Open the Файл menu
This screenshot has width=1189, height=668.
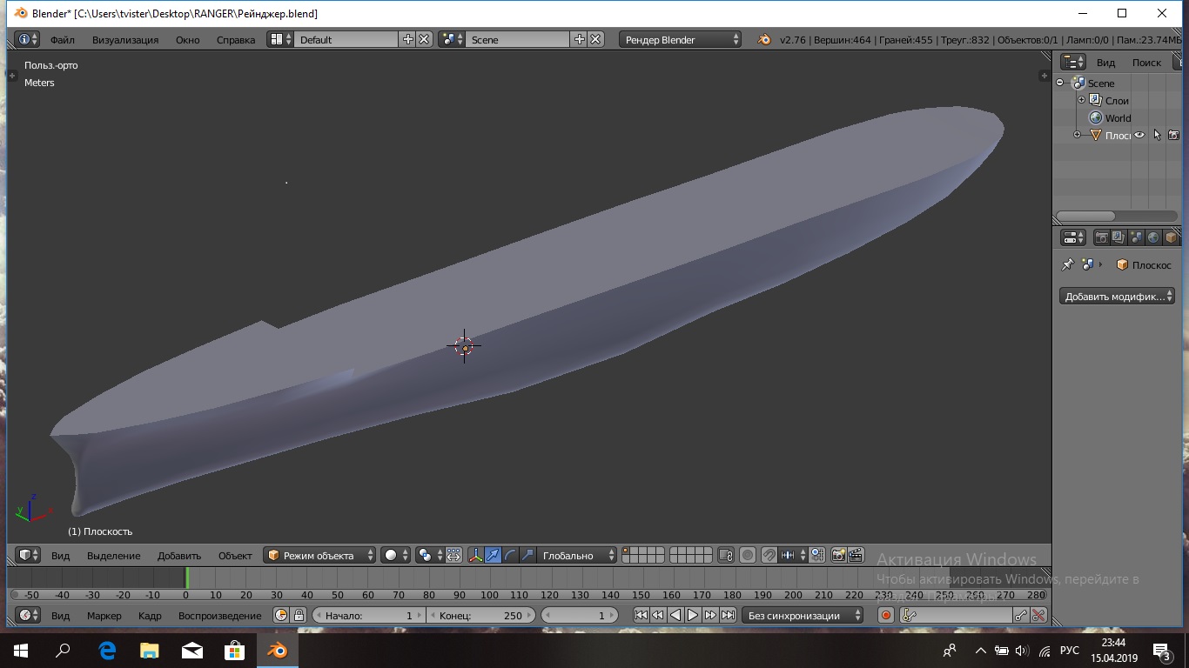pyautogui.click(x=63, y=40)
